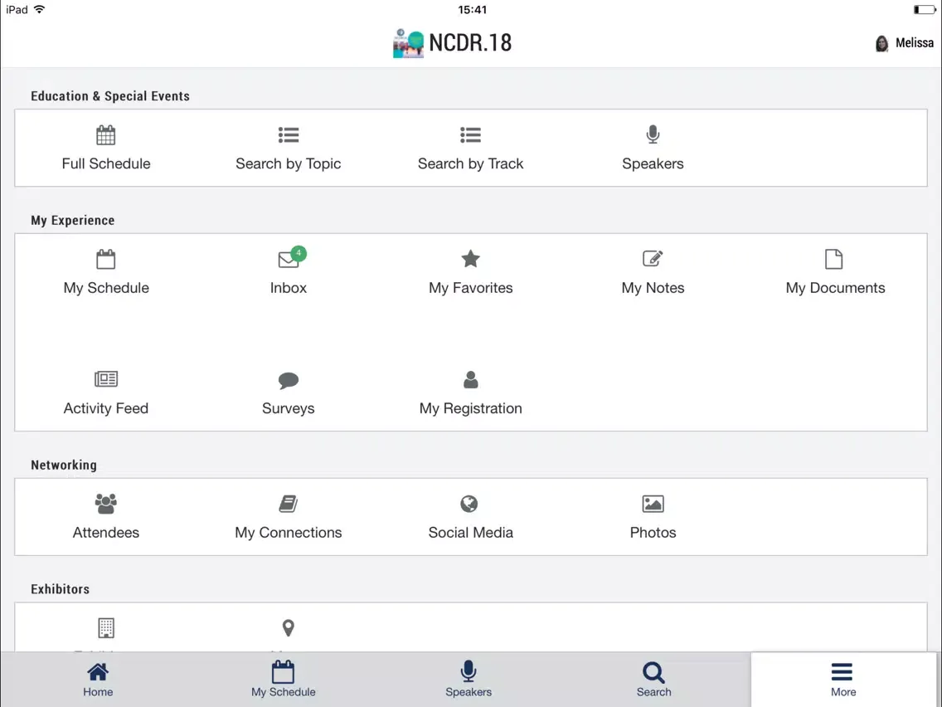The image size is (942, 707).
Task: Tap the Full Schedule label
Action: tap(106, 163)
